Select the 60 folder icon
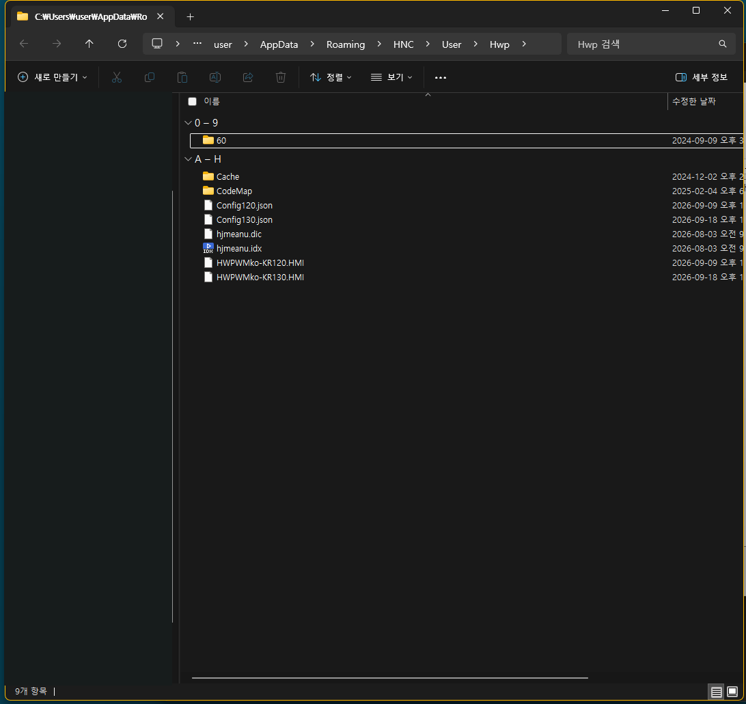 coord(208,140)
